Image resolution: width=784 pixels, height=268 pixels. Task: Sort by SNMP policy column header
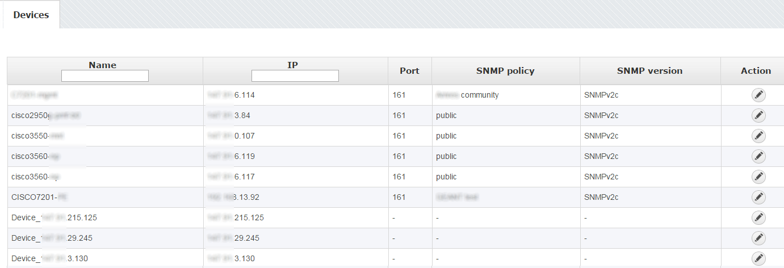coord(505,71)
